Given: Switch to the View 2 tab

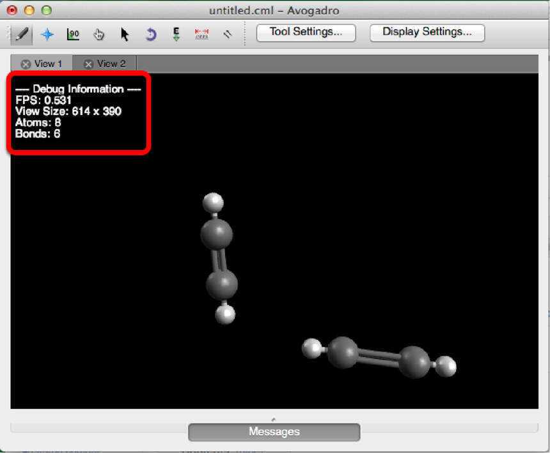Looking at the screenshot, I should coord(111,64).
